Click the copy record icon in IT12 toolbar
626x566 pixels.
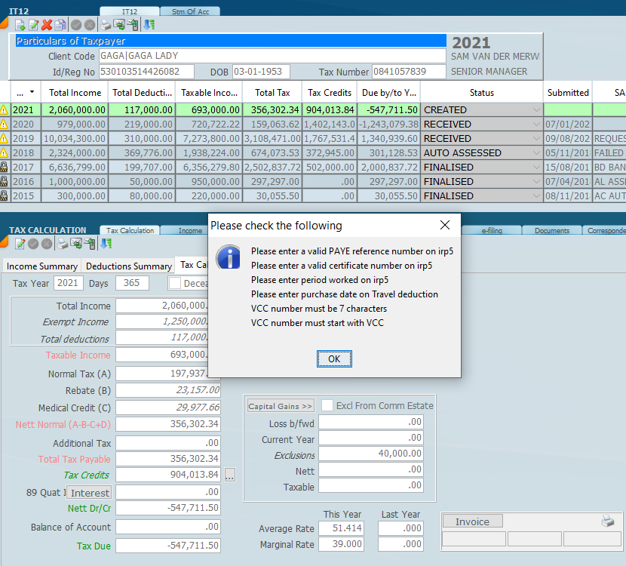60,25
